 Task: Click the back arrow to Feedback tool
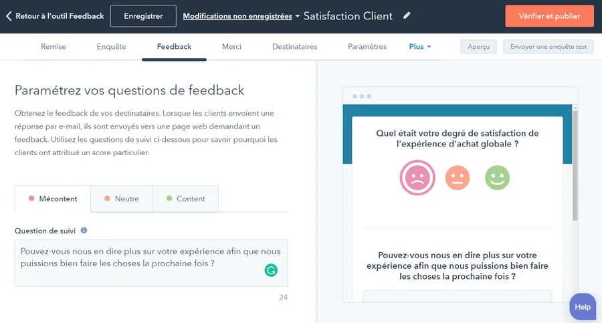tap(9, 16)
